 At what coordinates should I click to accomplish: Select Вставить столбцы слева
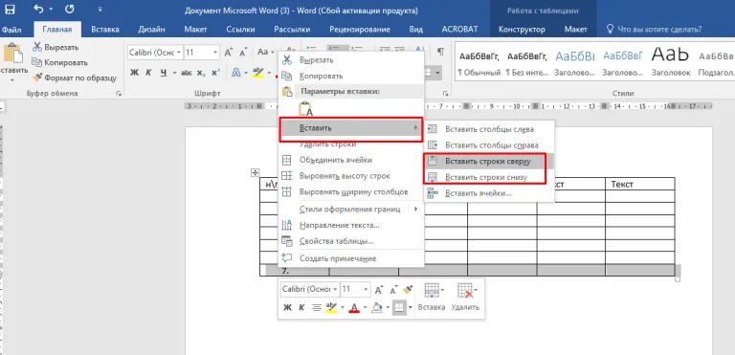489,129
